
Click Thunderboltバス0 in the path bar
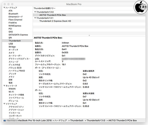pyautogui.click(x=96, y=121)
